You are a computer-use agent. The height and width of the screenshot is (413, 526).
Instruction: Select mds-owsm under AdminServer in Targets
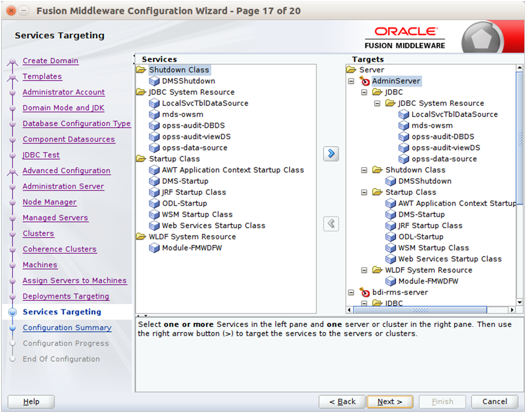point(432,126)
